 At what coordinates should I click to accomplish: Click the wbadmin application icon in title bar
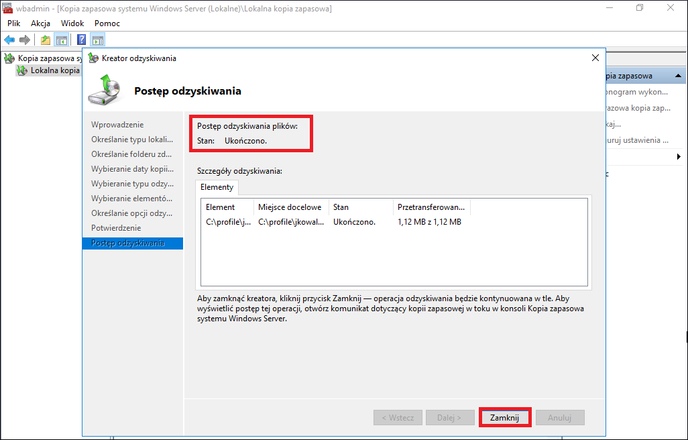(x=7, y=8)
